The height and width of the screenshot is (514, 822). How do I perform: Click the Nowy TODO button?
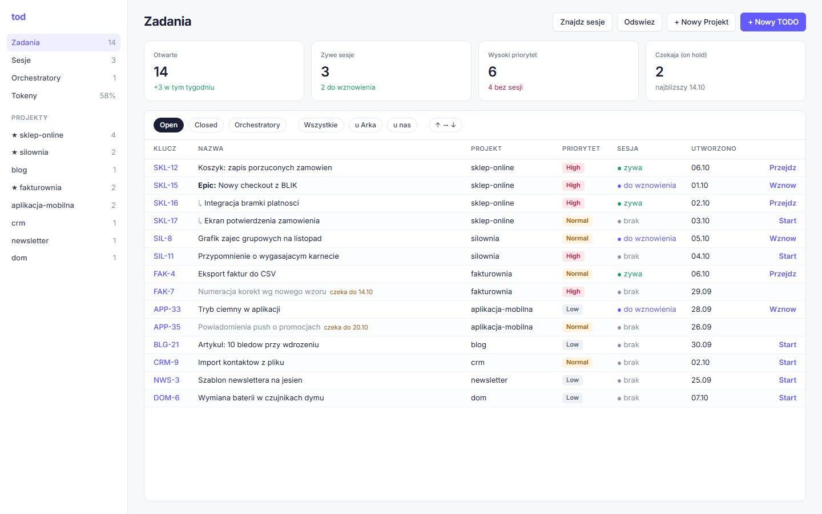click(x=773, y=22)
